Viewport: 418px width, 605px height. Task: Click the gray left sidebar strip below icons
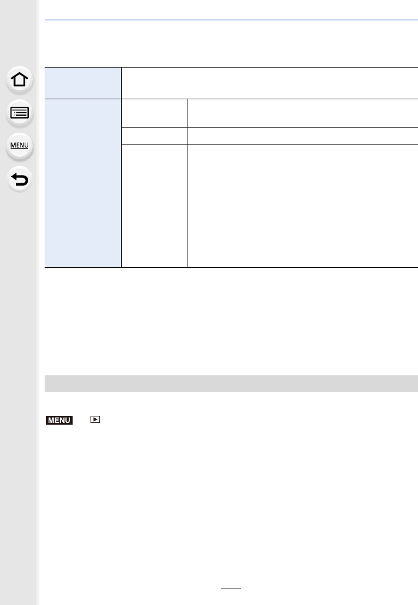click(18, 398)
